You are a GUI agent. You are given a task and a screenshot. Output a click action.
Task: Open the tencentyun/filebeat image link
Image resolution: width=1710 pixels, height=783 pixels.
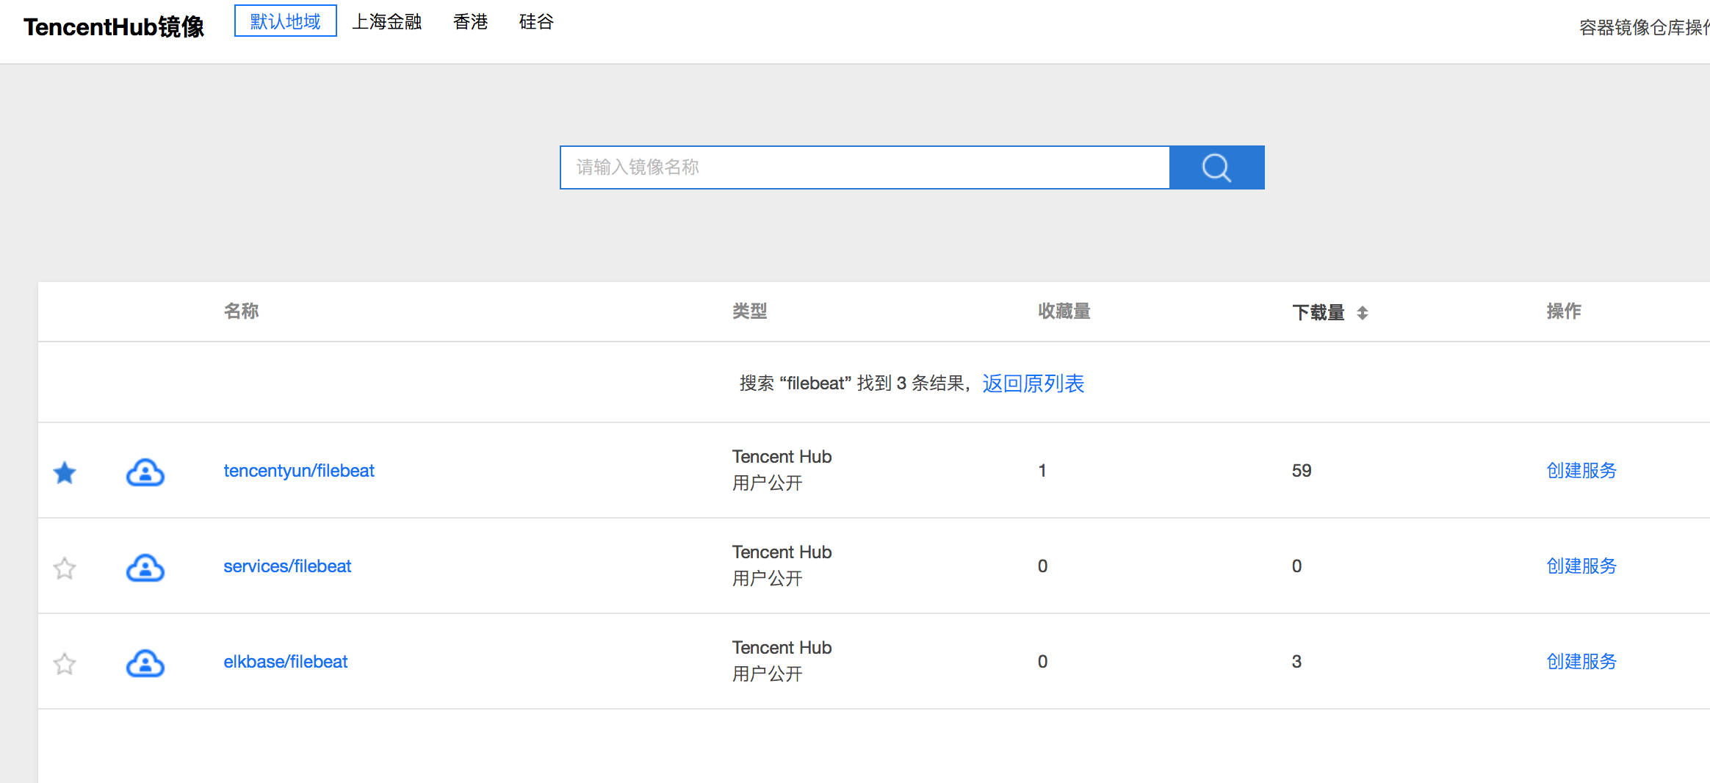tap(299, 471)
